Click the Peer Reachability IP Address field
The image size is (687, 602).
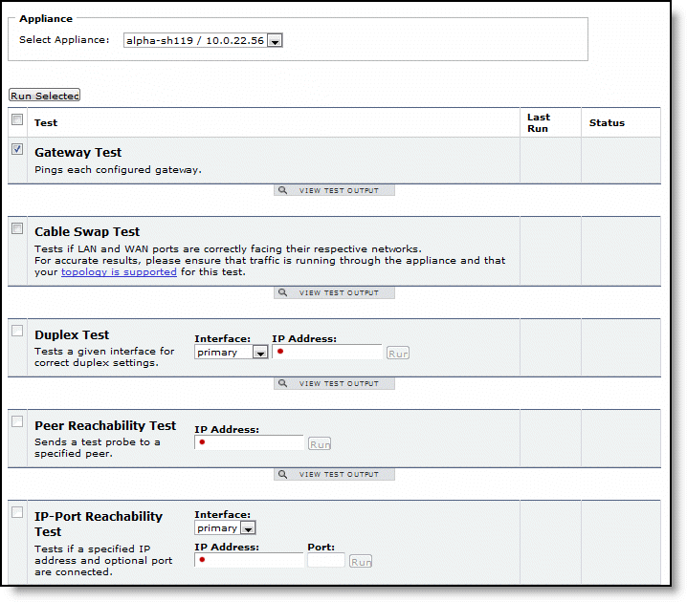click(250, 443)
